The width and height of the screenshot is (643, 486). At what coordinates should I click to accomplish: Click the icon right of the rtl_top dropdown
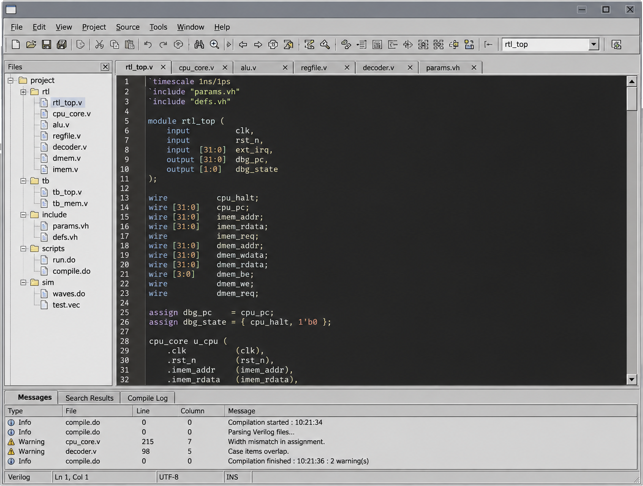(617, 45)
